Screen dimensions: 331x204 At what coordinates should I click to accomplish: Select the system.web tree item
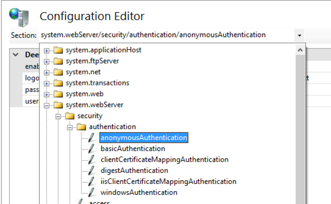[85, 94]
